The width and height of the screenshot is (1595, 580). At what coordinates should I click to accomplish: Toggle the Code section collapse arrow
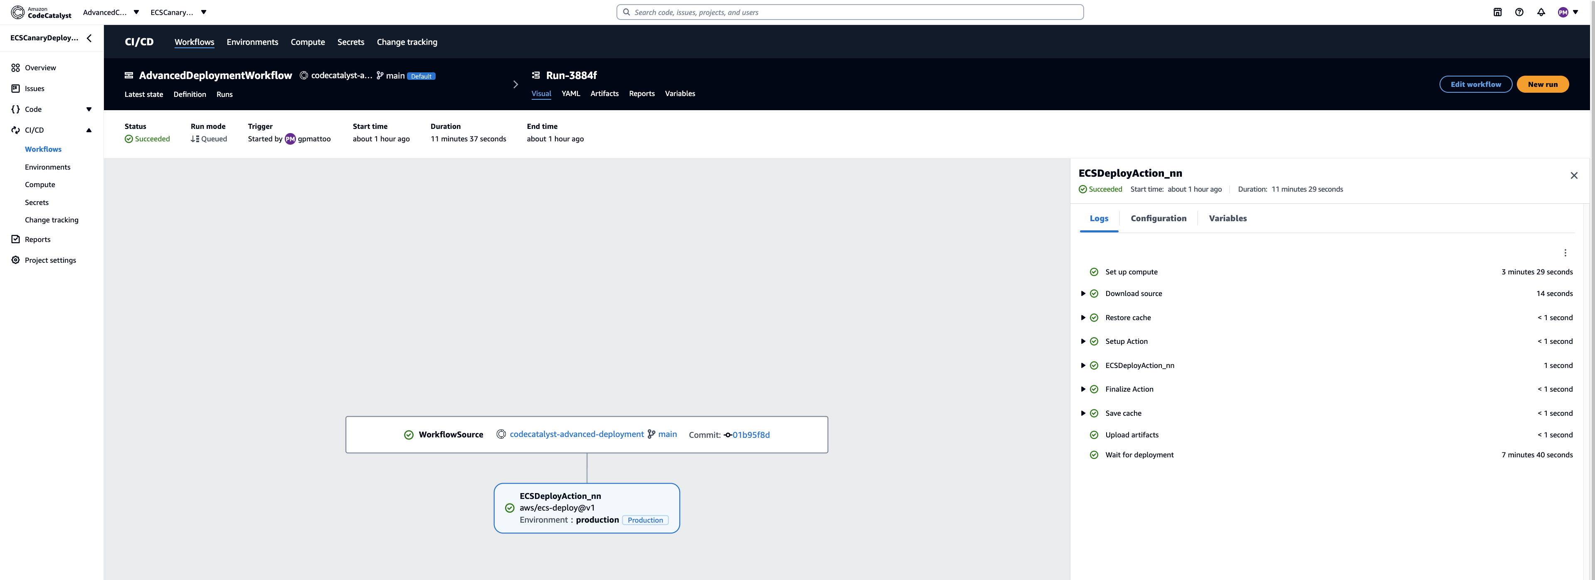coord(89,110)
